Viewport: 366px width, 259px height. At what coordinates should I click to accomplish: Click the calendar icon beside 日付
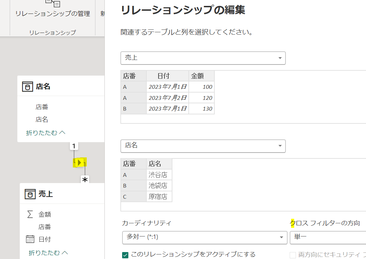[30, 239]
